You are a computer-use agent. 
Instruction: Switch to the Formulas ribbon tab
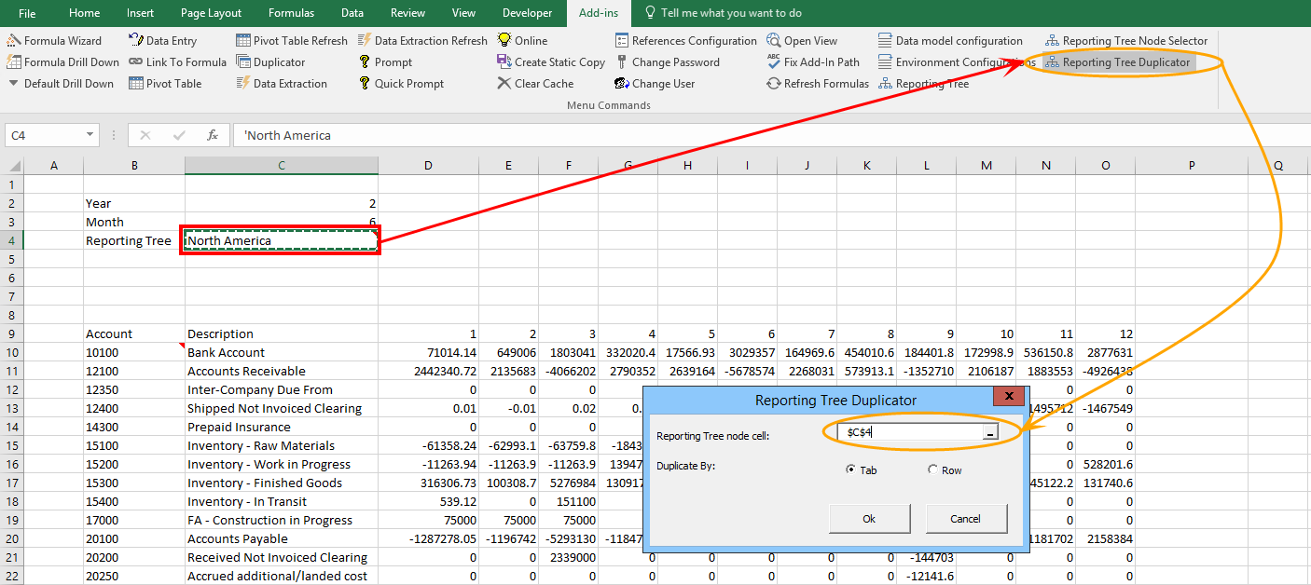(x=291, y=13)
